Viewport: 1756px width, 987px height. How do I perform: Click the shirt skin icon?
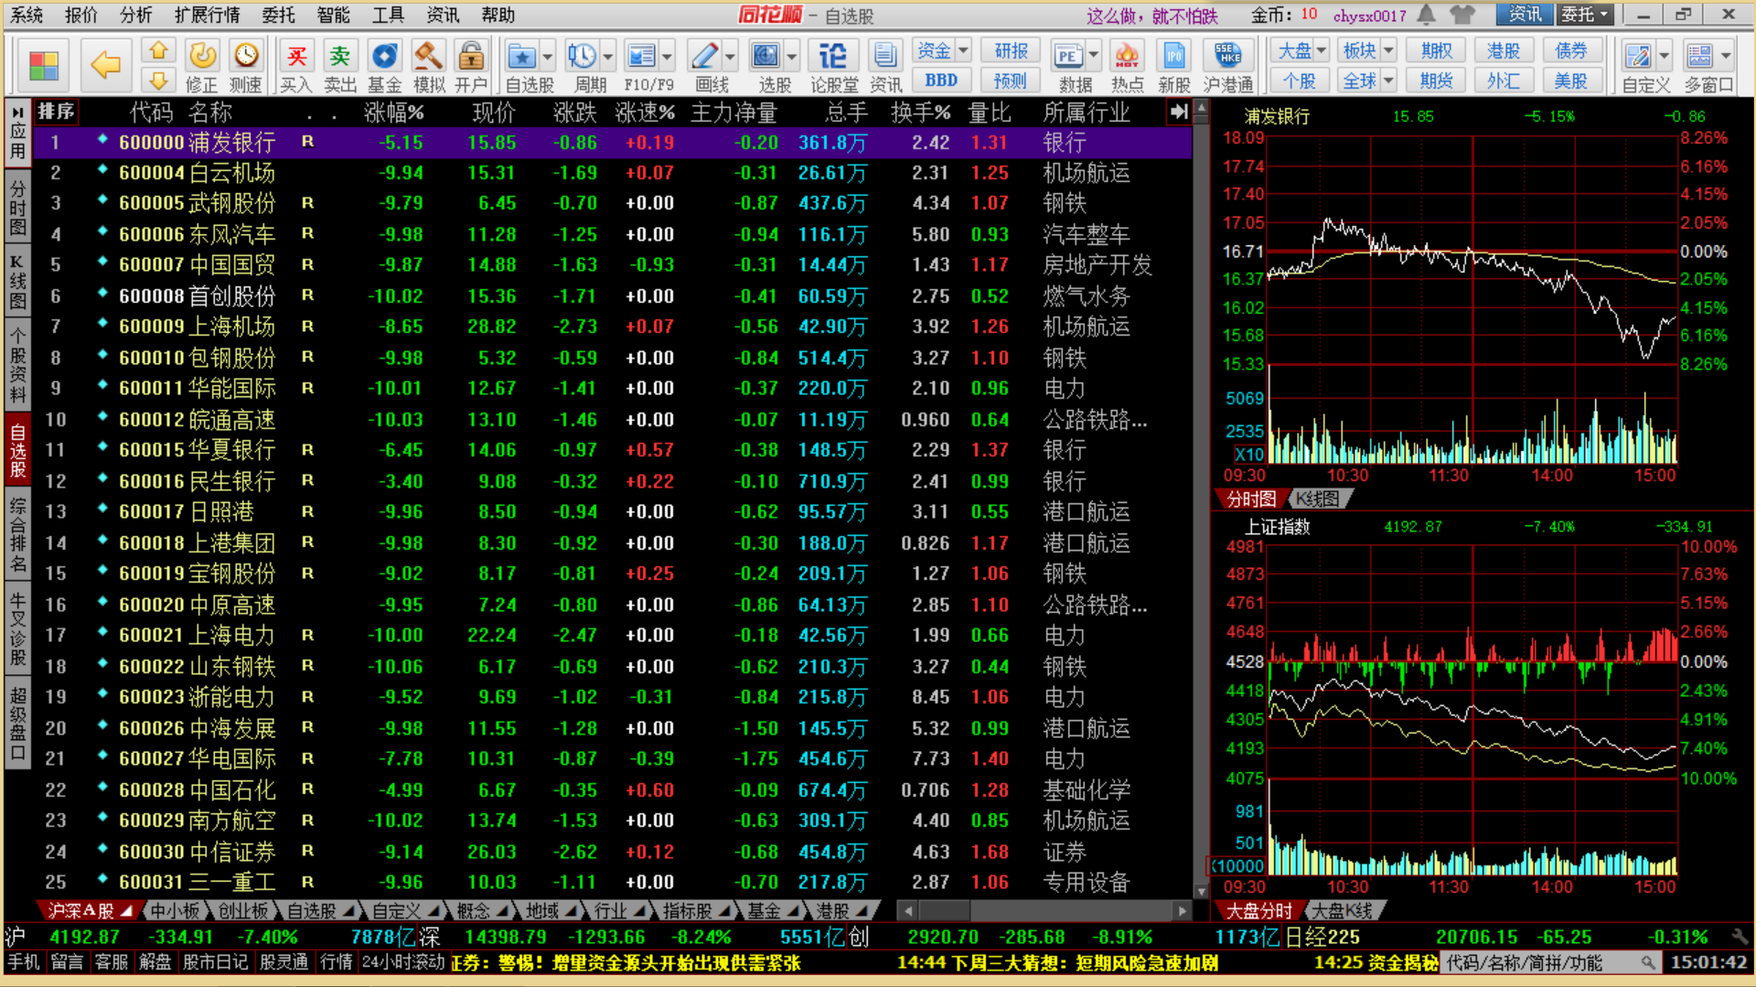coord(1463,15)
